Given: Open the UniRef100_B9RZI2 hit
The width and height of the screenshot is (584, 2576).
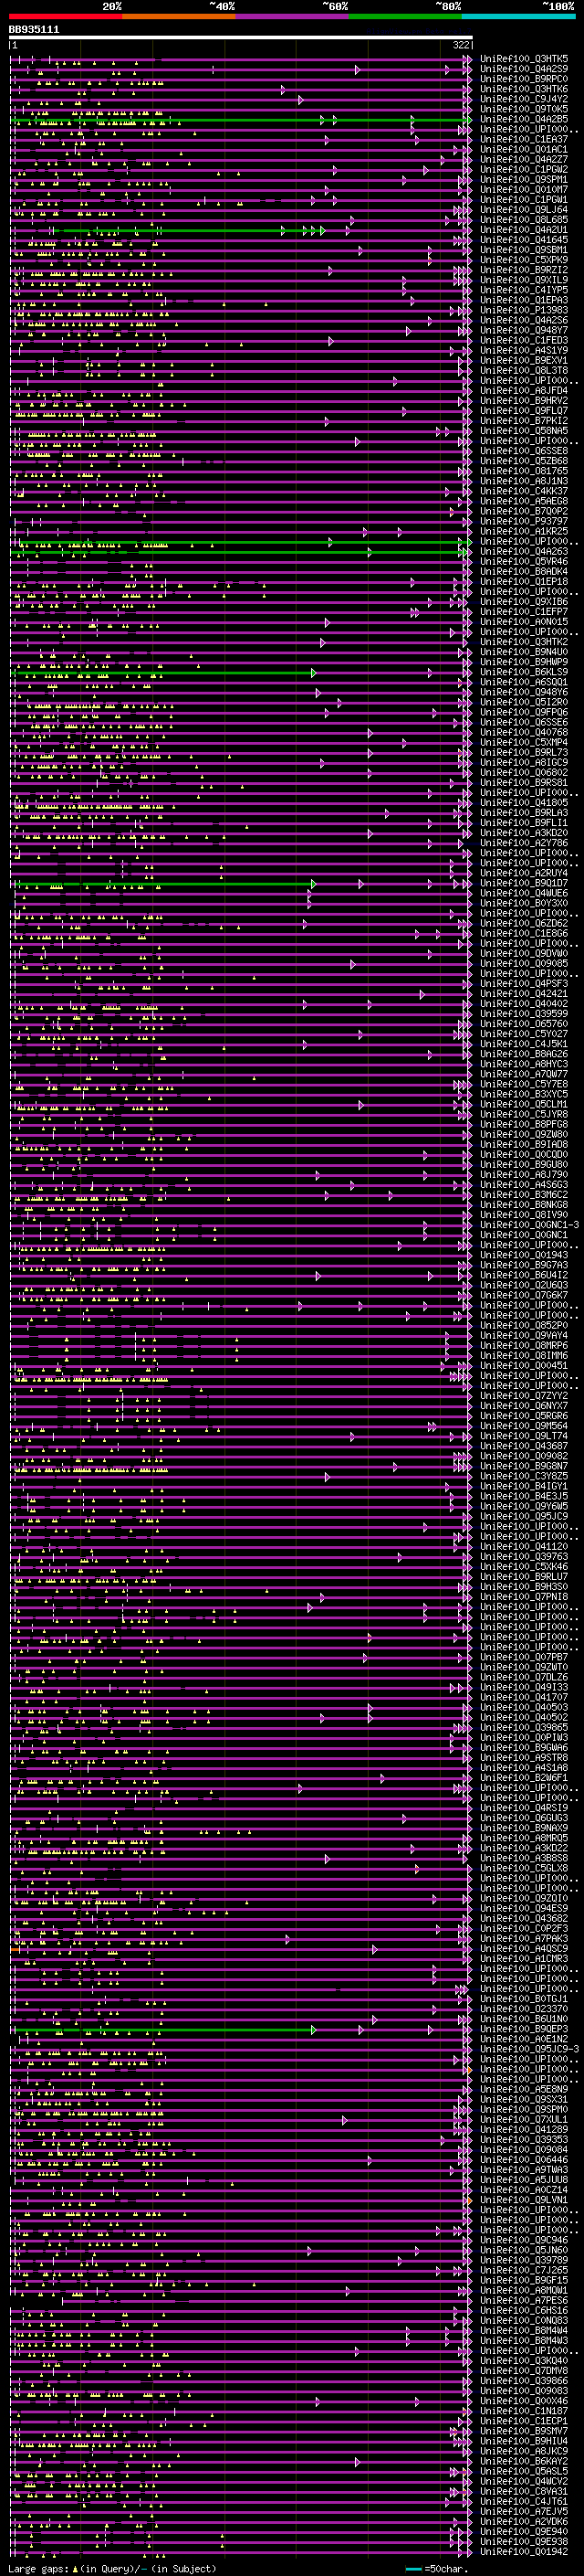Looking at the screenshot, I should (524, 271).
